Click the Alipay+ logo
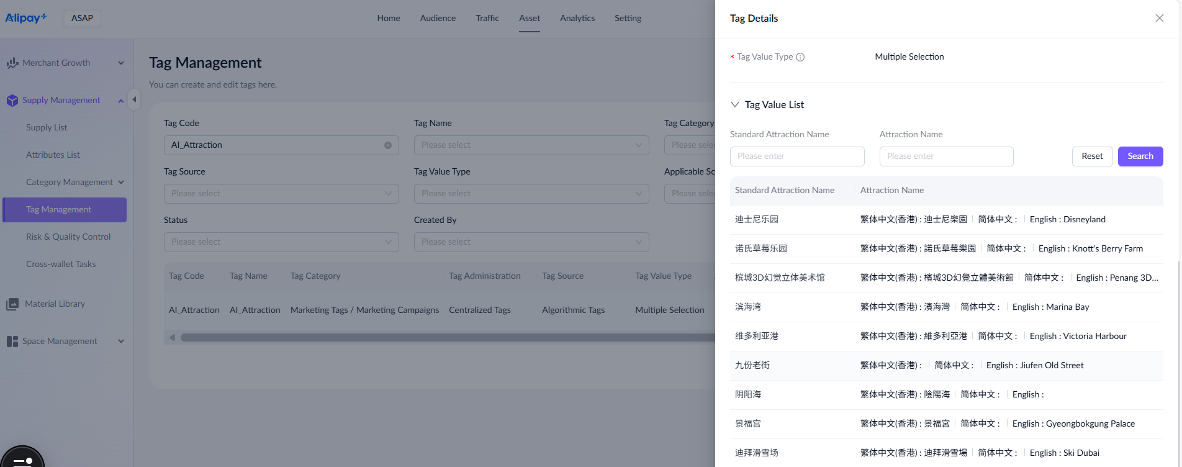This screenshot has height=467, width=1182. click(26, 18)
